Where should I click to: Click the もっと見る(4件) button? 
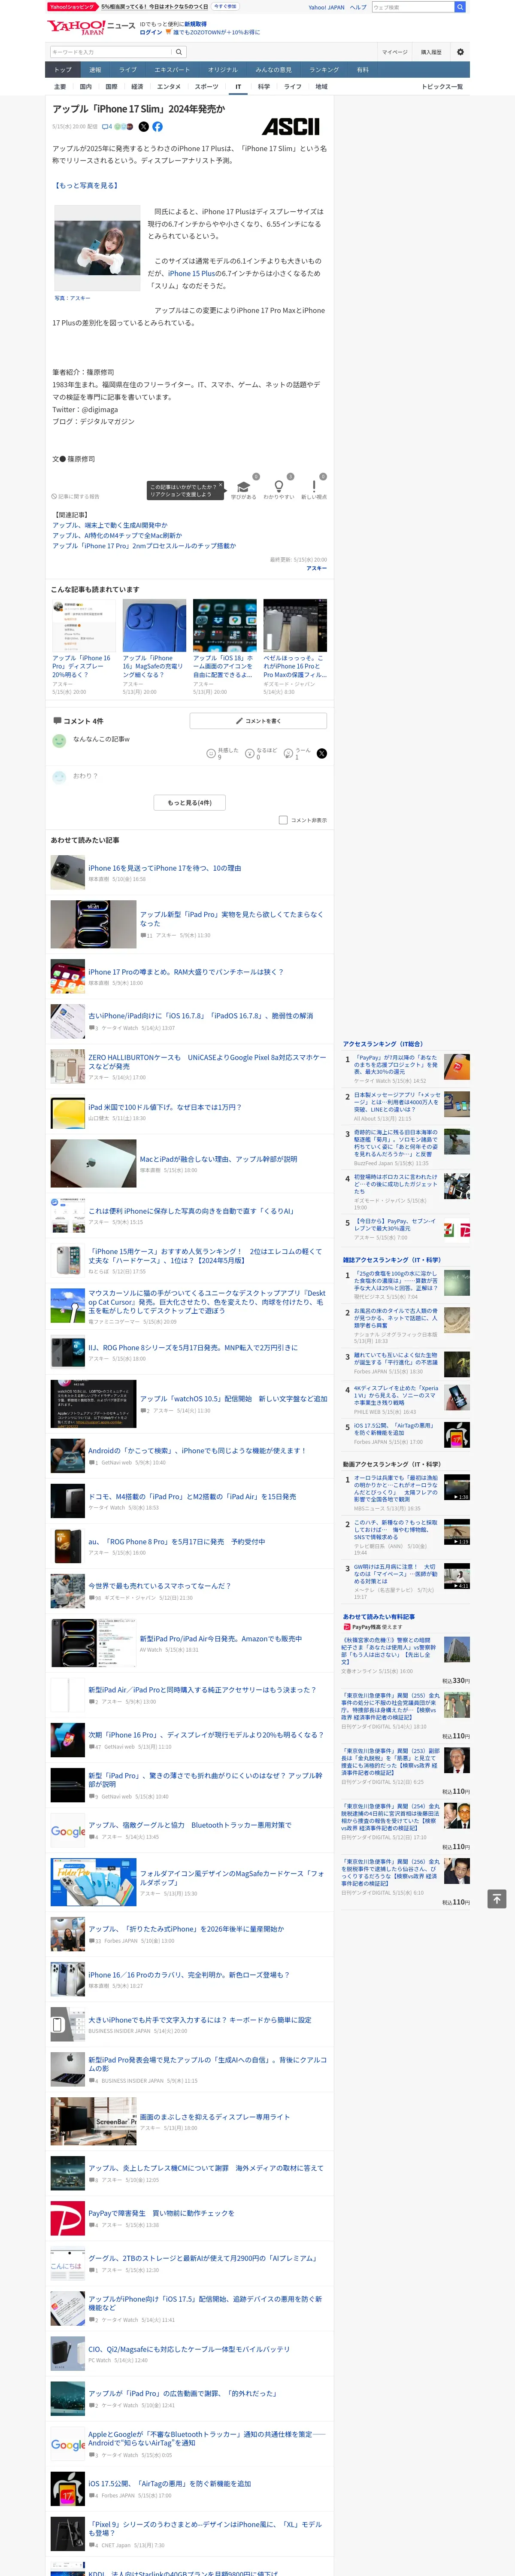click(189, 802)
